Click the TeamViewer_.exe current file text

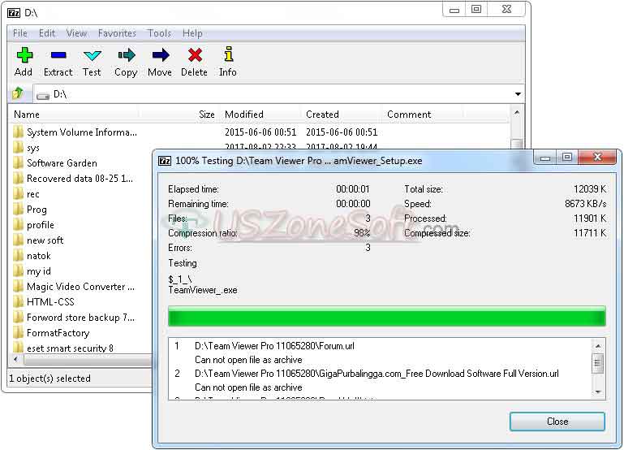tap(203, 290)
